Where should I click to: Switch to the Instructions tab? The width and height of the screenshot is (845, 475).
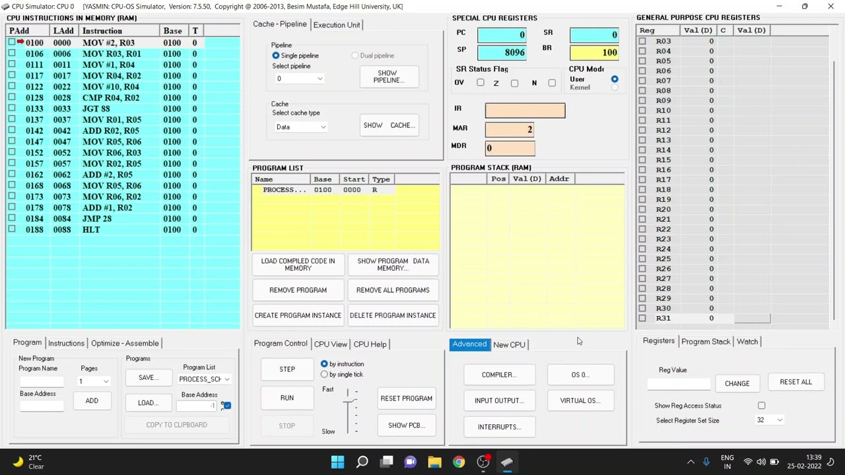click(x=66, y=343)
